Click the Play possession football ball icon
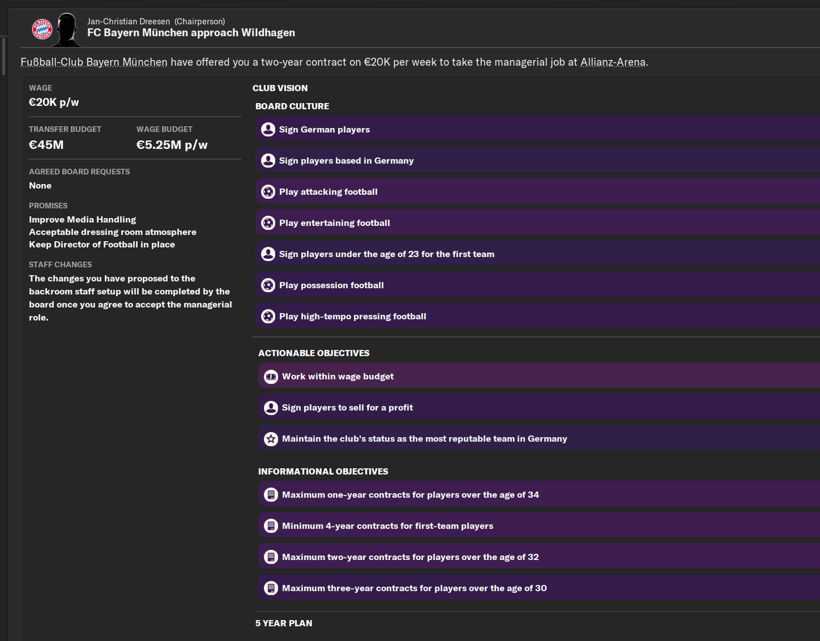 click(x=268, y=285)
